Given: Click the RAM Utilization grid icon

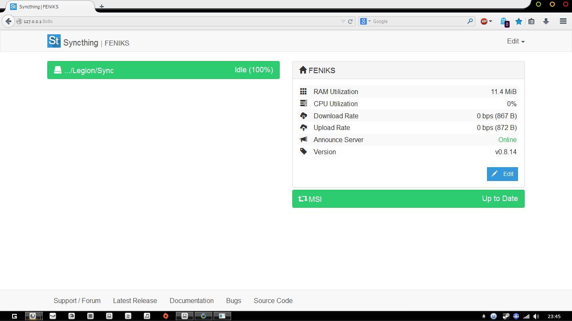Looking at the screenshot, I should click(304, 92).
